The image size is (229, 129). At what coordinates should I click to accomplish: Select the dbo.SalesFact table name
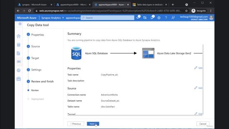point(108,107)
